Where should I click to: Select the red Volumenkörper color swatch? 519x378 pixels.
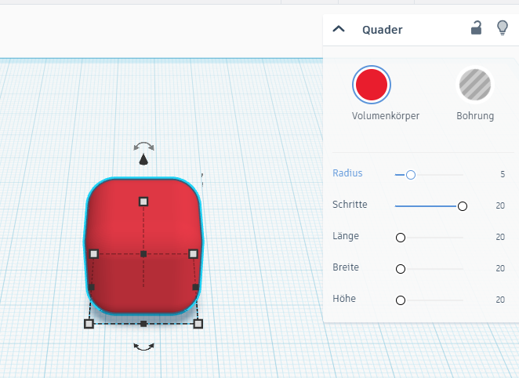click(x=372, y=85)
